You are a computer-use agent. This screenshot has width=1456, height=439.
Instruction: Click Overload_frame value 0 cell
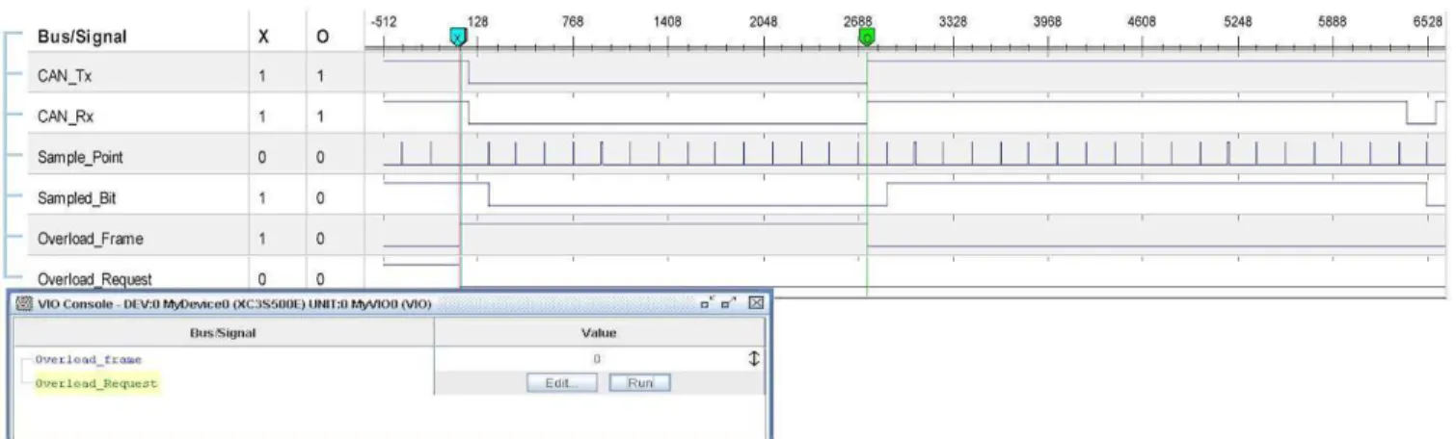pyautogui.click(x=597, y=359)
